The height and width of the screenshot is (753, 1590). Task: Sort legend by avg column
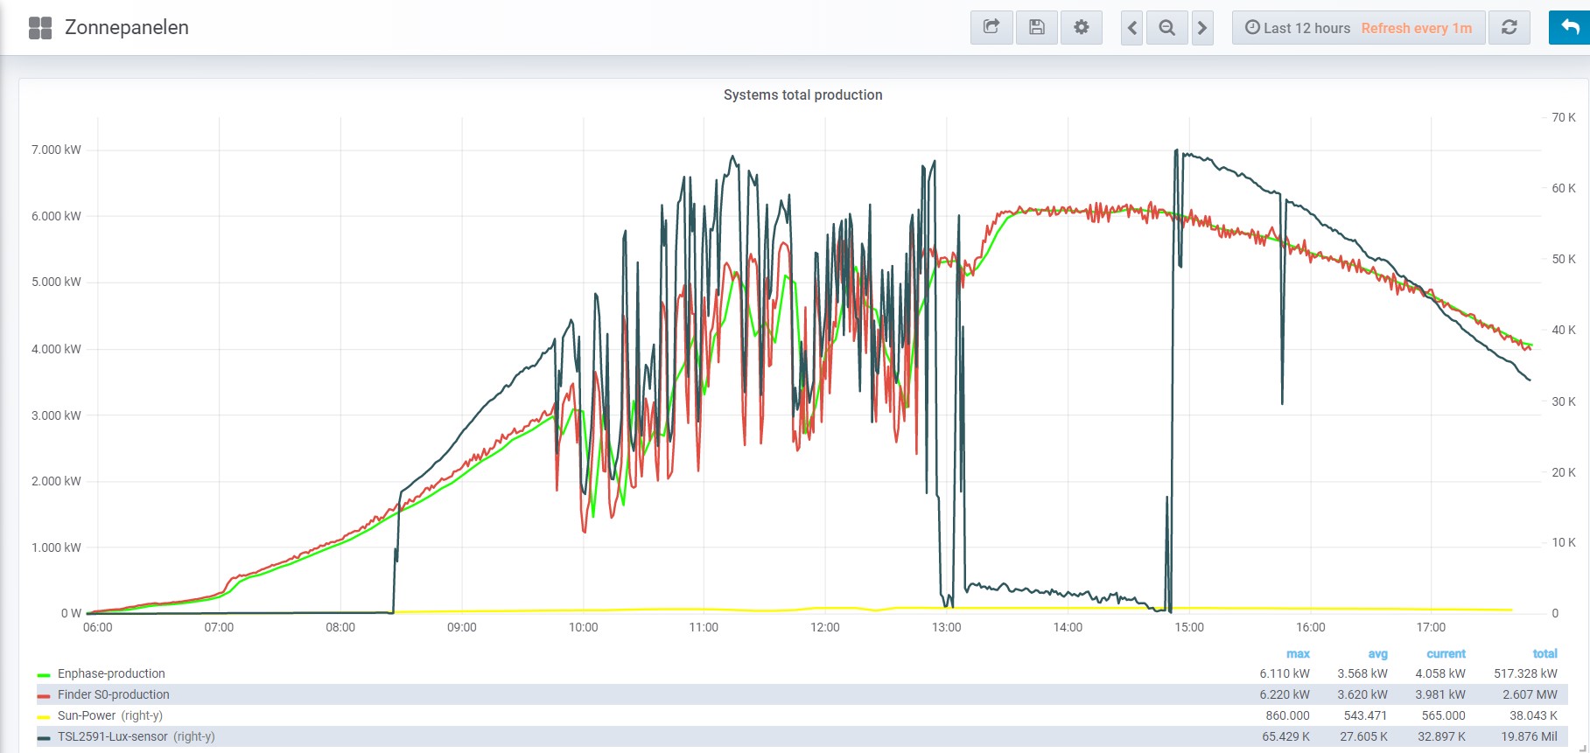tap(1377, 653)
